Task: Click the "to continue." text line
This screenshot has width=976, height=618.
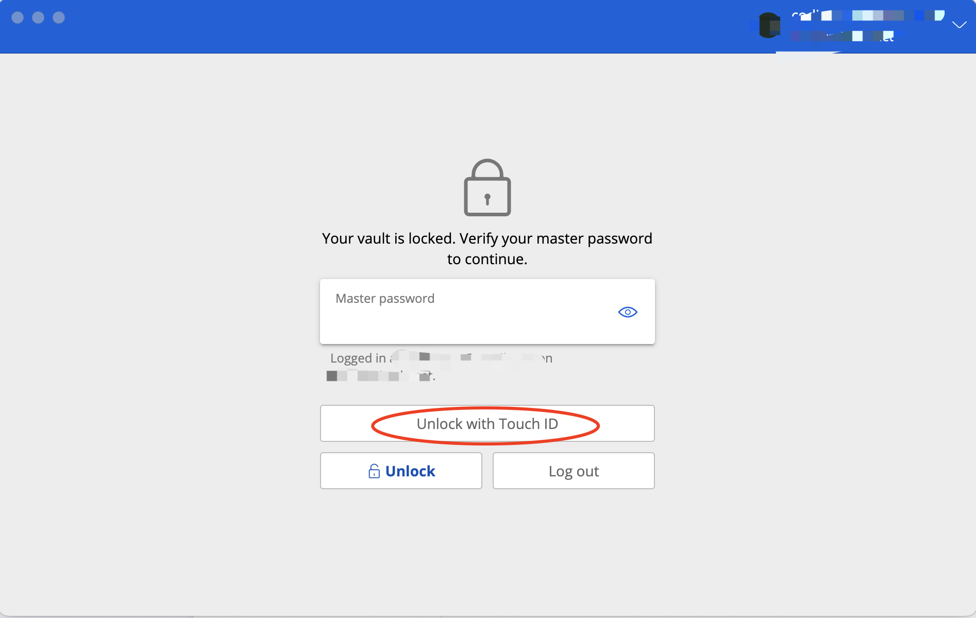Action: 487,259
